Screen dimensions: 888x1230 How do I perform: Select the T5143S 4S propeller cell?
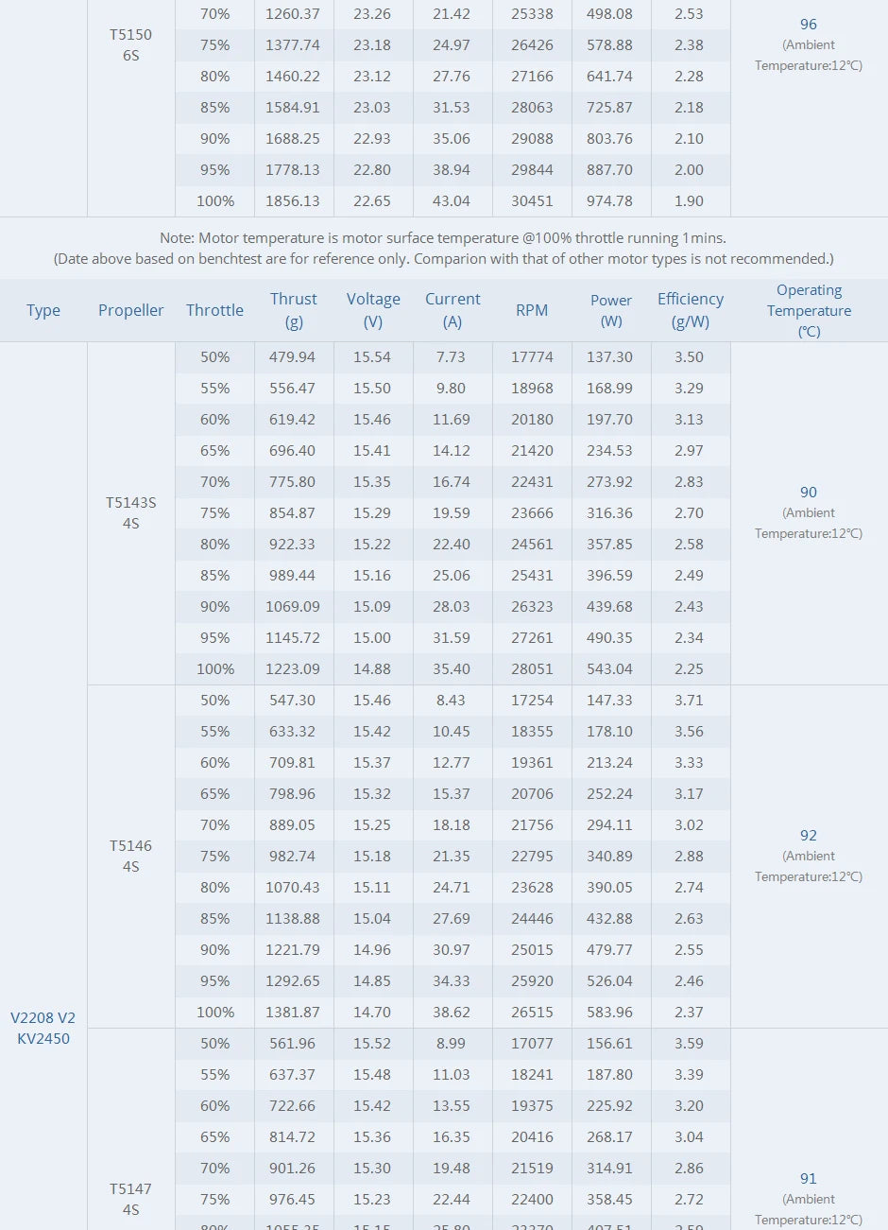pyautogui.click(x=131, y=512)
